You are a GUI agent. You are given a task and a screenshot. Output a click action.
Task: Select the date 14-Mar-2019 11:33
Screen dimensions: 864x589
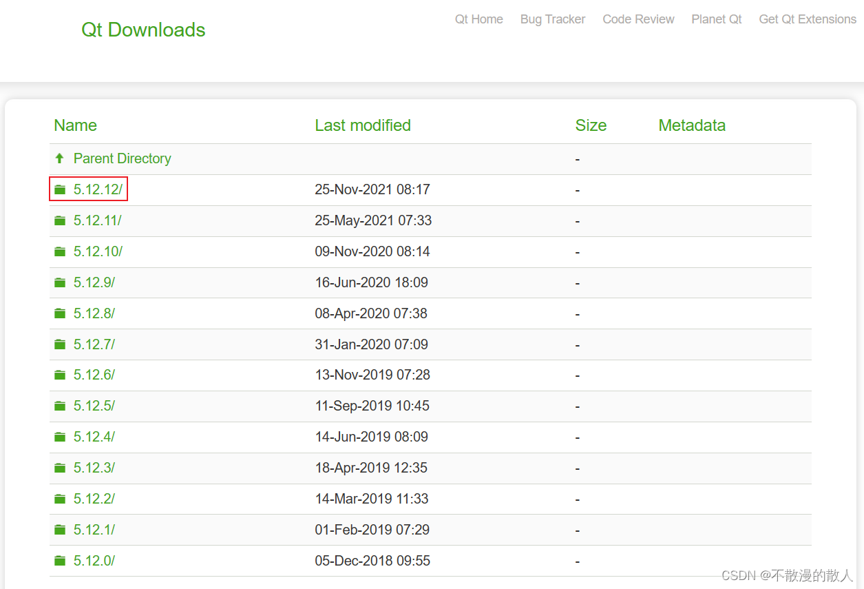pos(372,499)
